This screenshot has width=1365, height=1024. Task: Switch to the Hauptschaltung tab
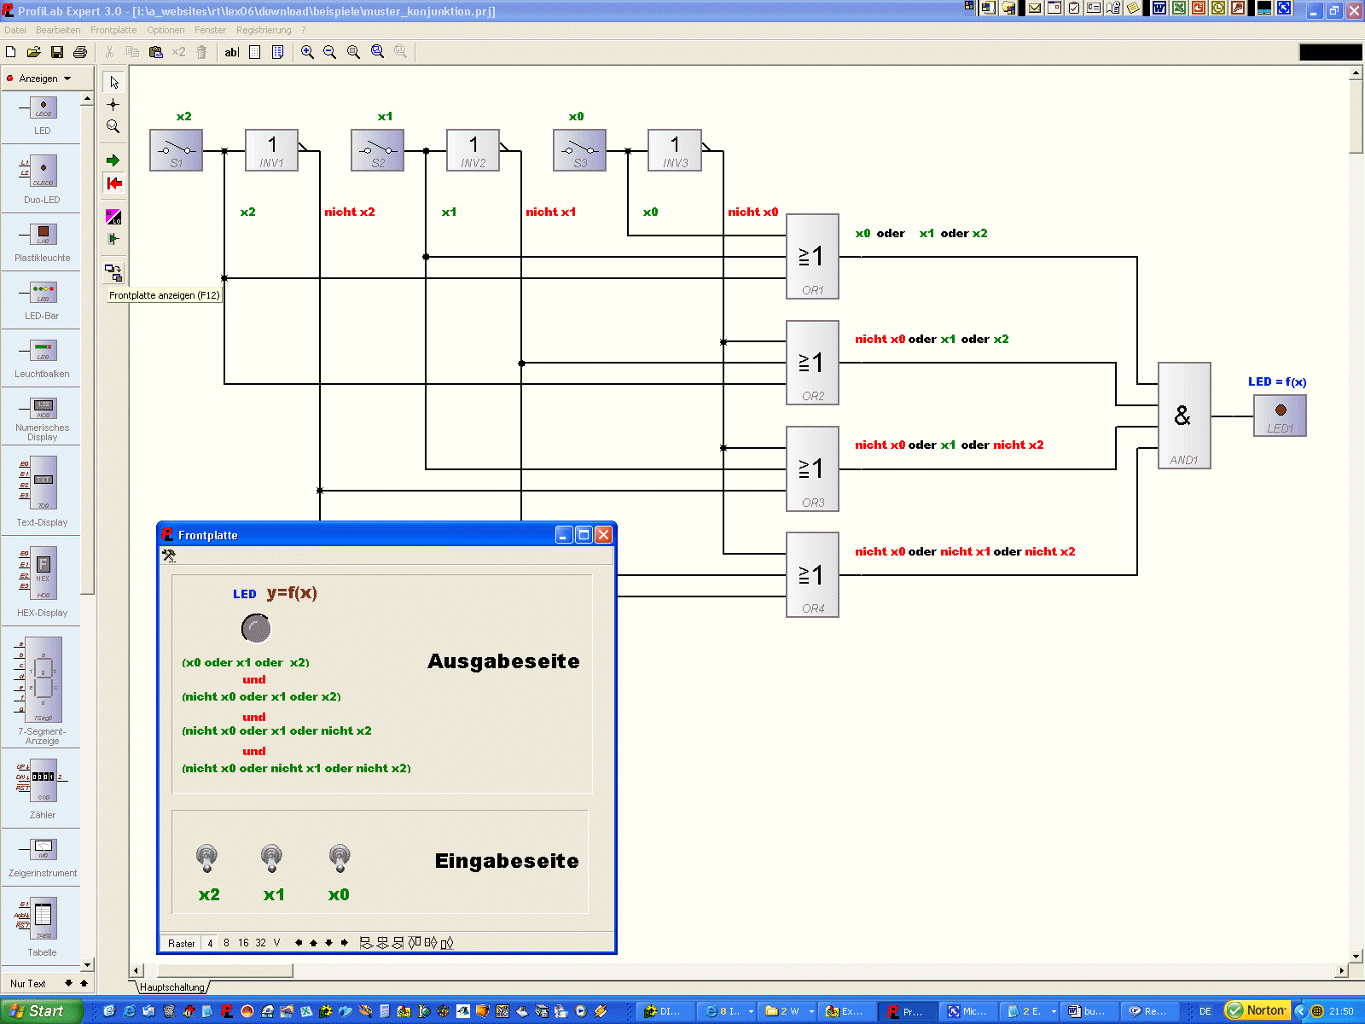click(x=172, y=987)
